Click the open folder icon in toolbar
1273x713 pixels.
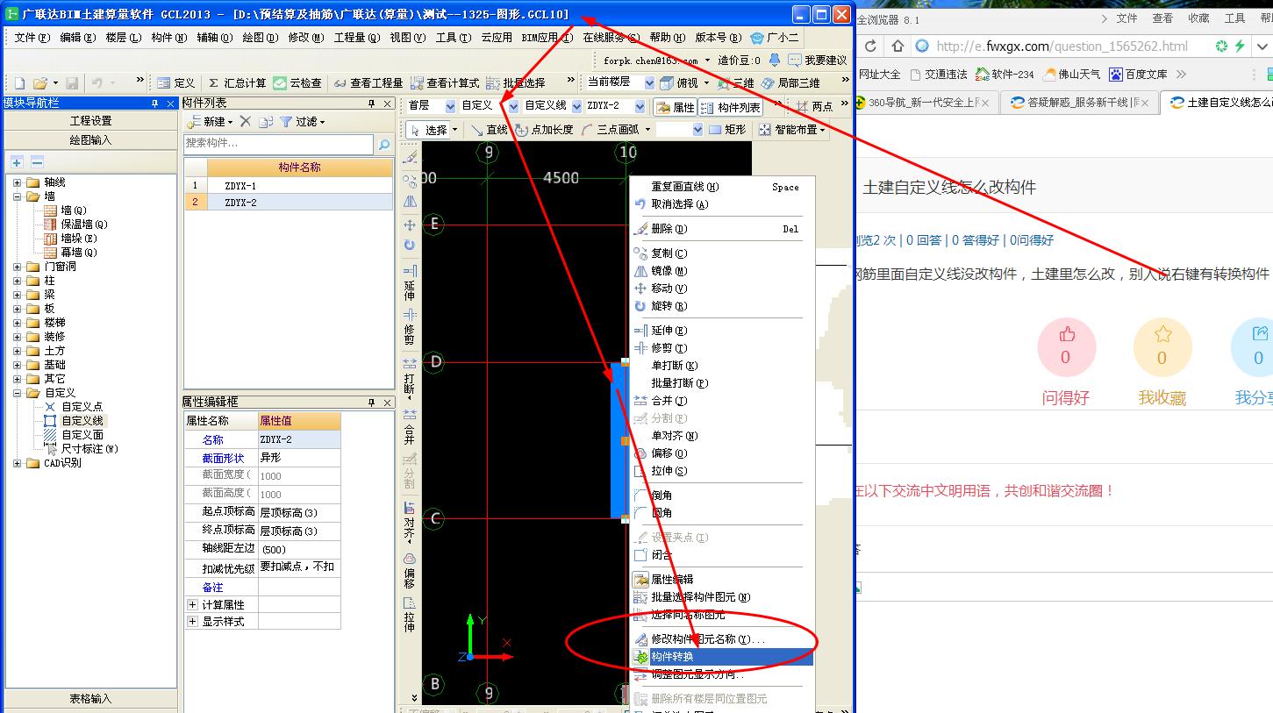coord(39,83)
